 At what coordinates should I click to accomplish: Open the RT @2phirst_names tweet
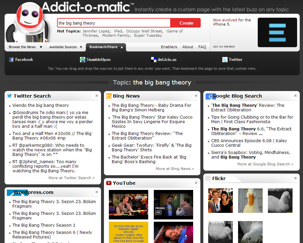[45, 166]
